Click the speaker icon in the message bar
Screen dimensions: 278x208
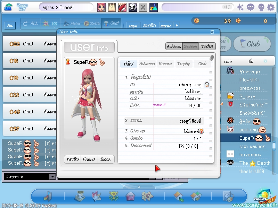tap(227, 7)
